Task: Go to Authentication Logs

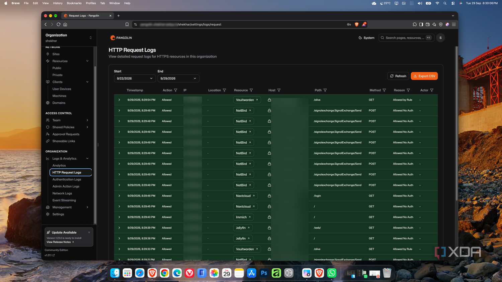Action: [67, 179]
